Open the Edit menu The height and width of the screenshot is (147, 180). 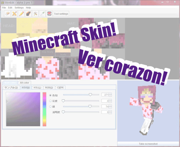pos(10,8)
